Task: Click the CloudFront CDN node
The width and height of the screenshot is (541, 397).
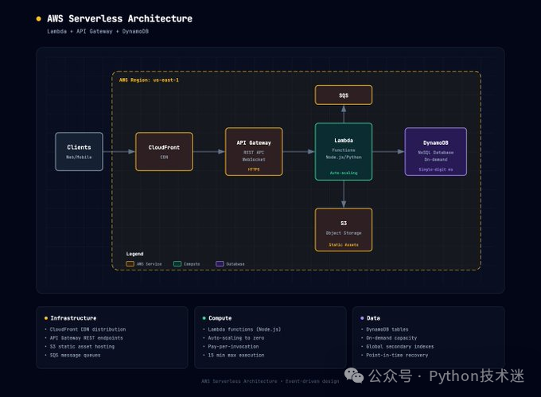Action: click(164, 151)
